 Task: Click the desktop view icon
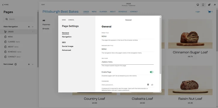198,5
